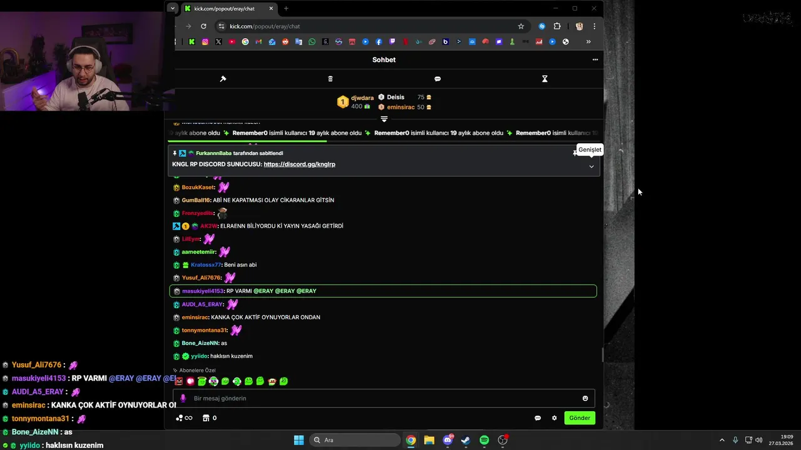
Task: Open Spotify from the taskbar
Action: (484, 440)
